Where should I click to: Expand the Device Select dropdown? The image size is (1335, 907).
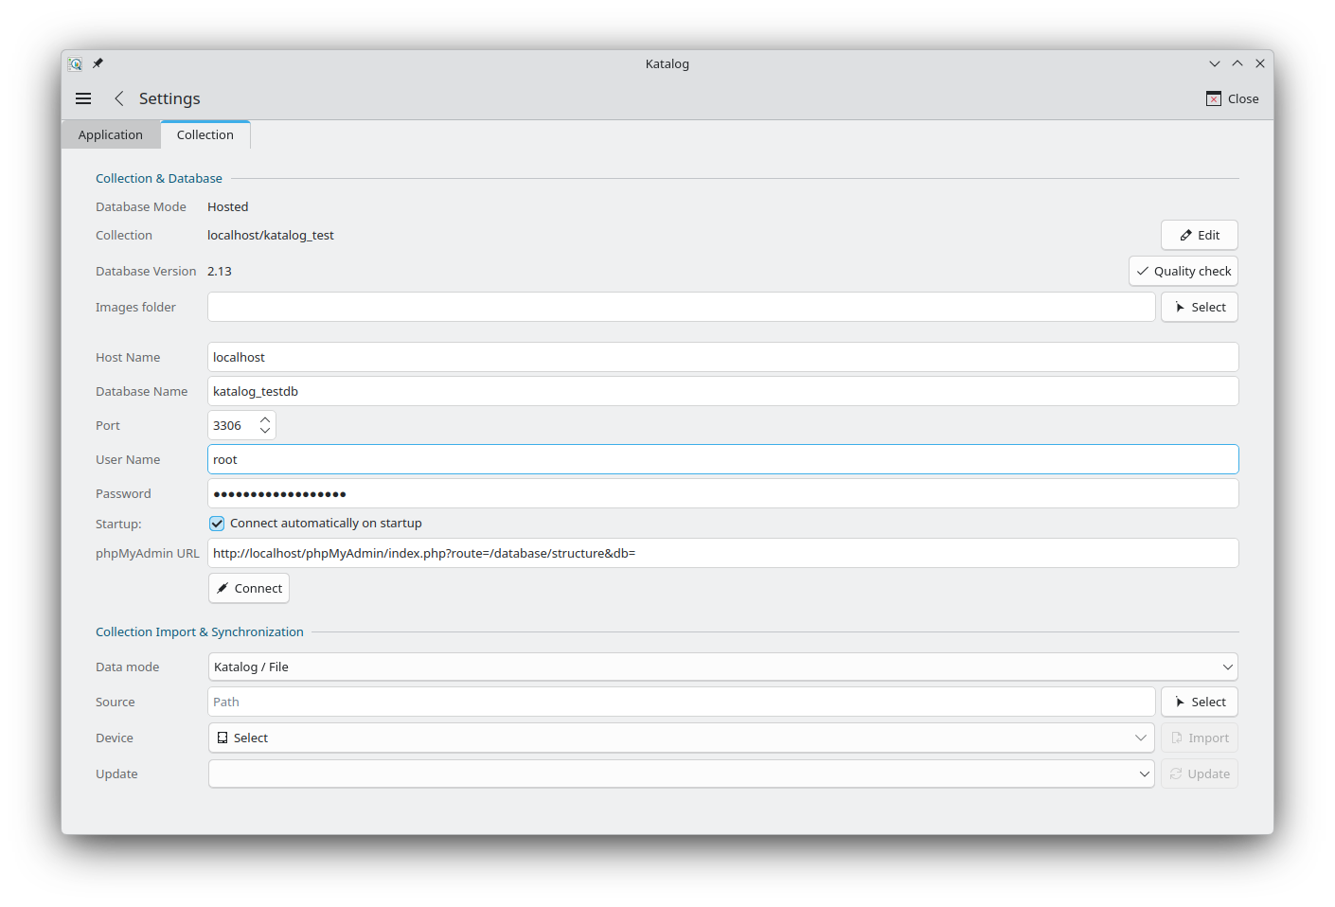(x=681, y=738)
